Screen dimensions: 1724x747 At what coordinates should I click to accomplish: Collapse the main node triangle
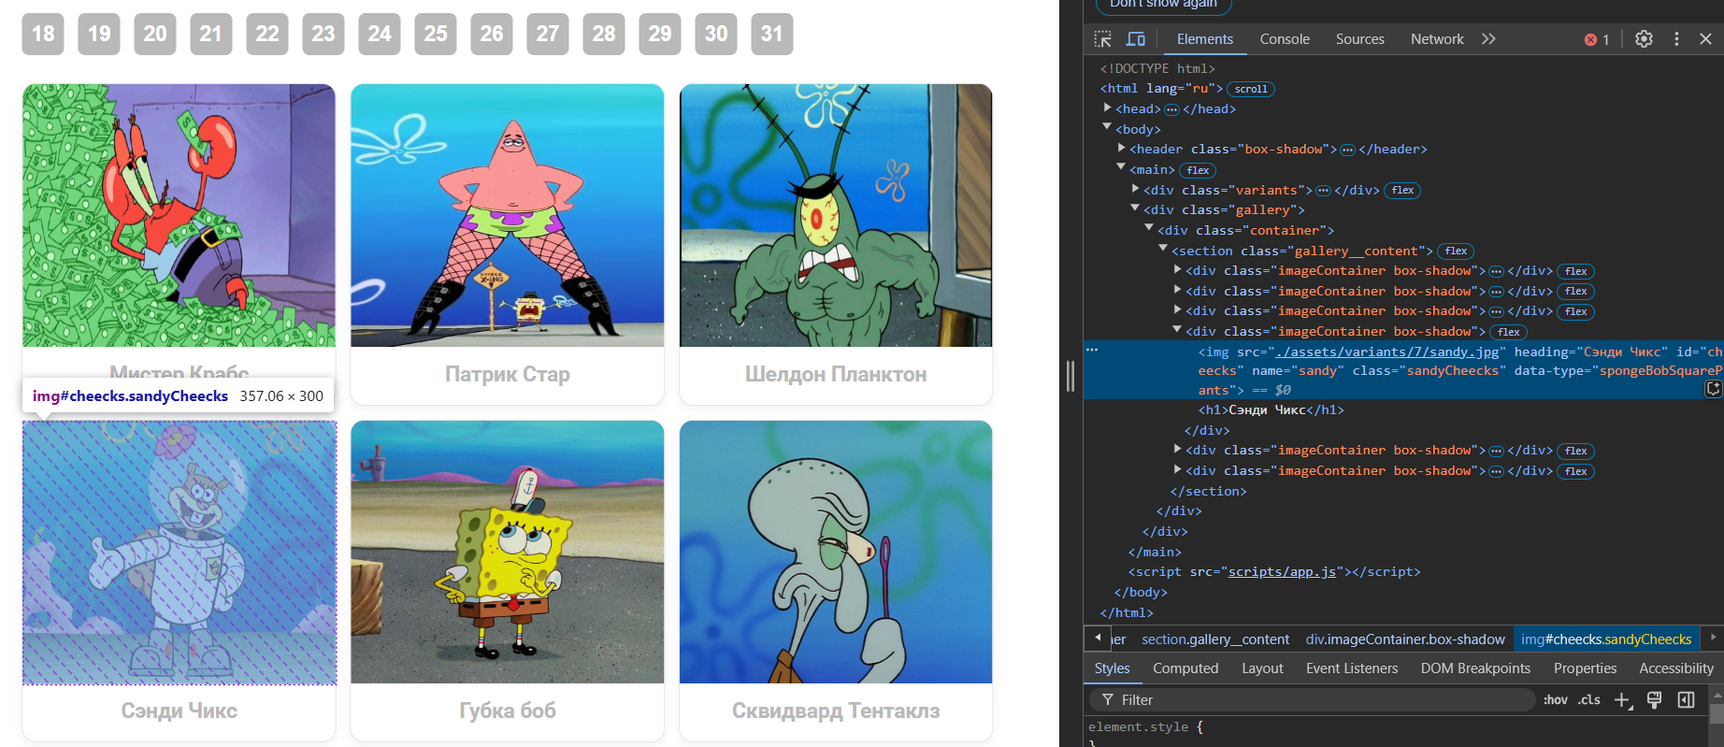click(1122, 168)
